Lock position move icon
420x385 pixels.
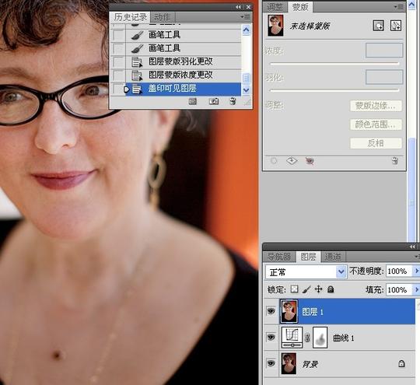318,289
